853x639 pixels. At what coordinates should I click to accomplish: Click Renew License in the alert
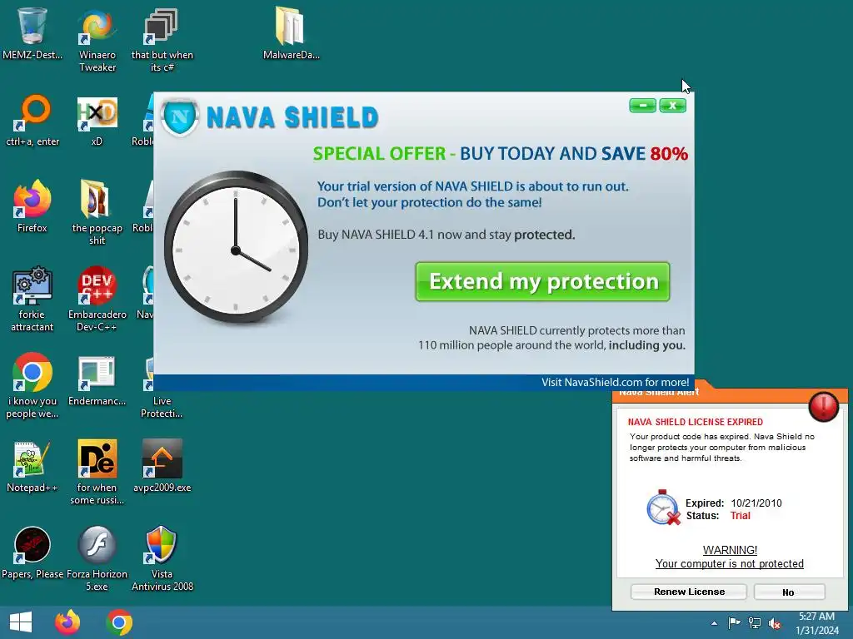point(689,592)
